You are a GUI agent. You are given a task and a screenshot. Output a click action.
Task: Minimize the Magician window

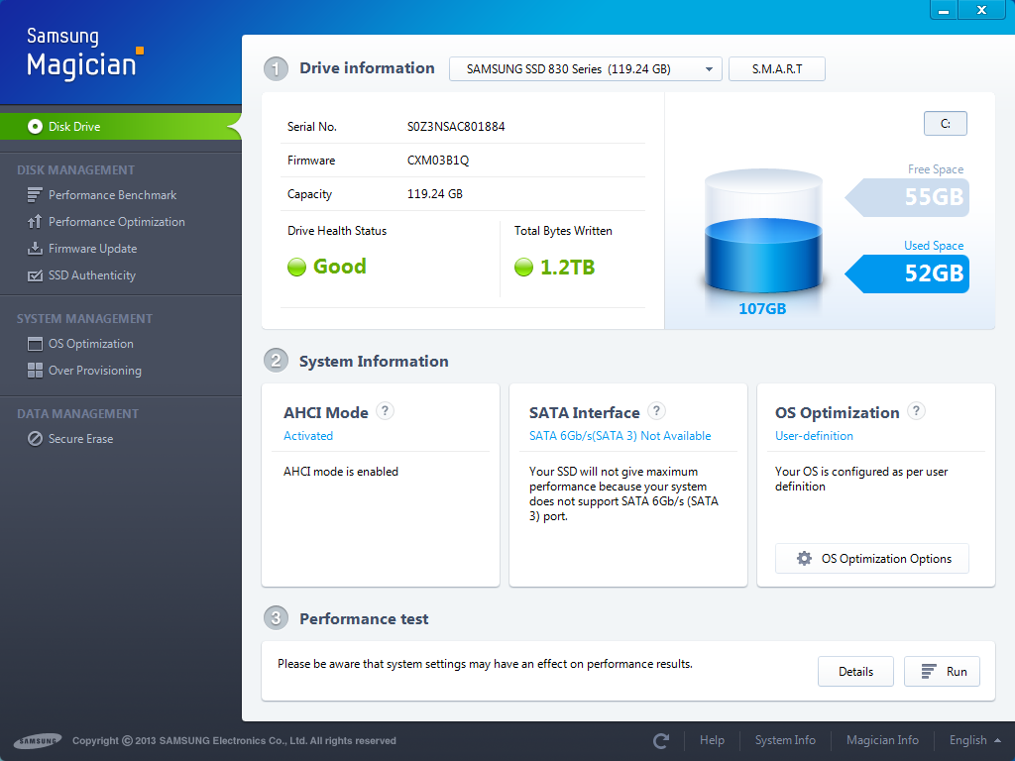point(944,10)
